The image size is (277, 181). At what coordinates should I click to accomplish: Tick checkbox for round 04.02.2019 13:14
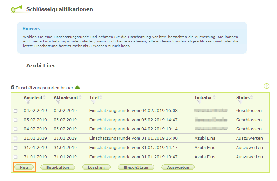point(15,129)
